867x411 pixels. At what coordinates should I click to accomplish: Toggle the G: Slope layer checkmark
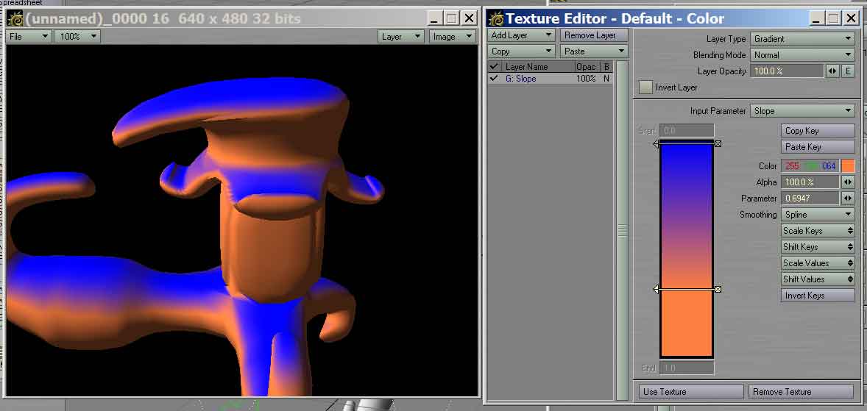(x=495, y=79)
